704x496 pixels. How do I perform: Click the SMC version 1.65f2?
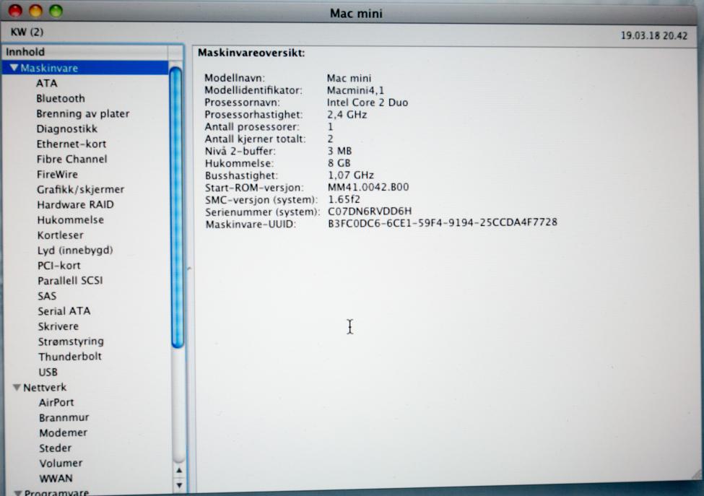click(344, 199)
